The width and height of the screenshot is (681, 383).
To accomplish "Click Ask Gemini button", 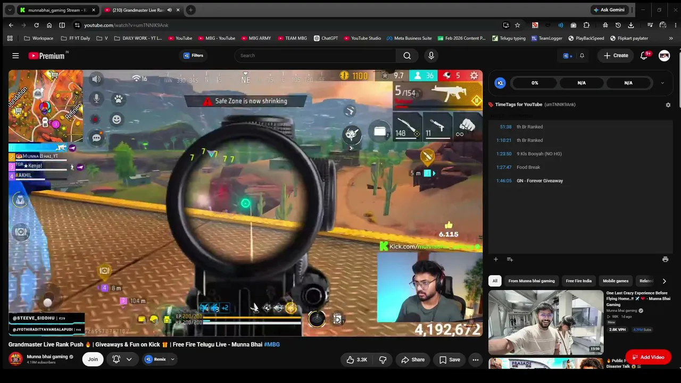I will point(609,10).
